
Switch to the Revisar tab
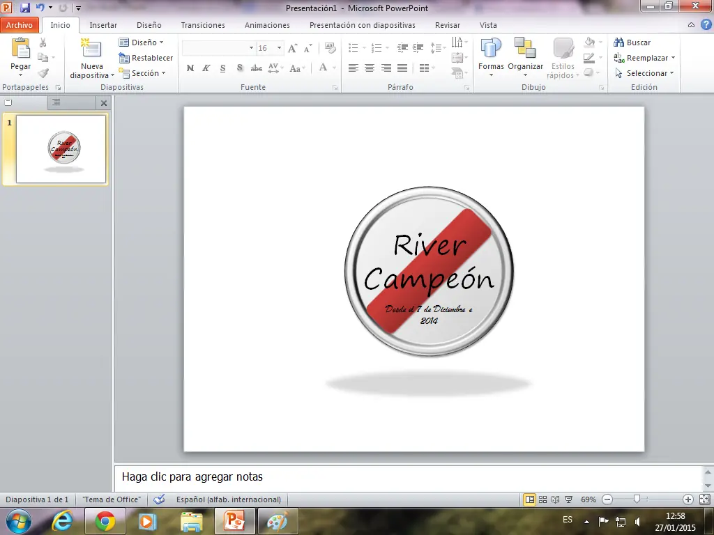(x=447, y=25)
